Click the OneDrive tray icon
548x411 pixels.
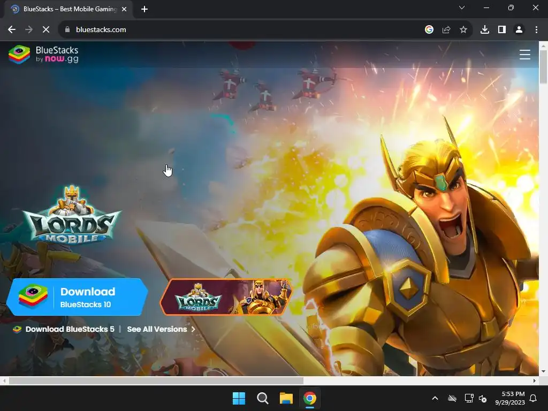coord(452,398)
